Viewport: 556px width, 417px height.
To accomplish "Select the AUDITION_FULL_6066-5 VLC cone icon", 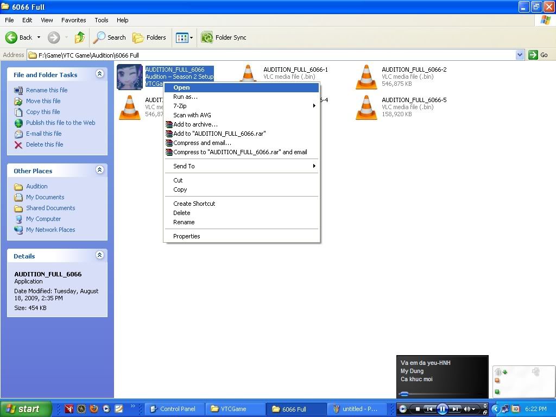I will 367,108.
